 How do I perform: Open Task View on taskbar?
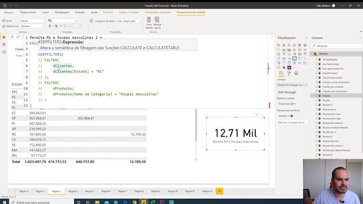tap(88, 202)
